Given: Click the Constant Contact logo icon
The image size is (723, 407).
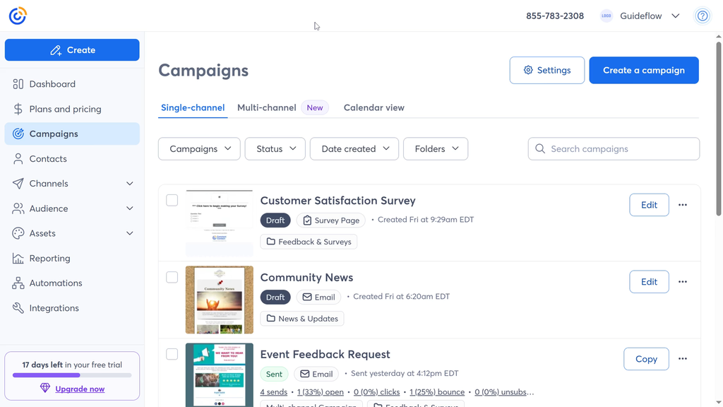Looking at the screenshot, I should pyautogui.click(x=18, y=16).
